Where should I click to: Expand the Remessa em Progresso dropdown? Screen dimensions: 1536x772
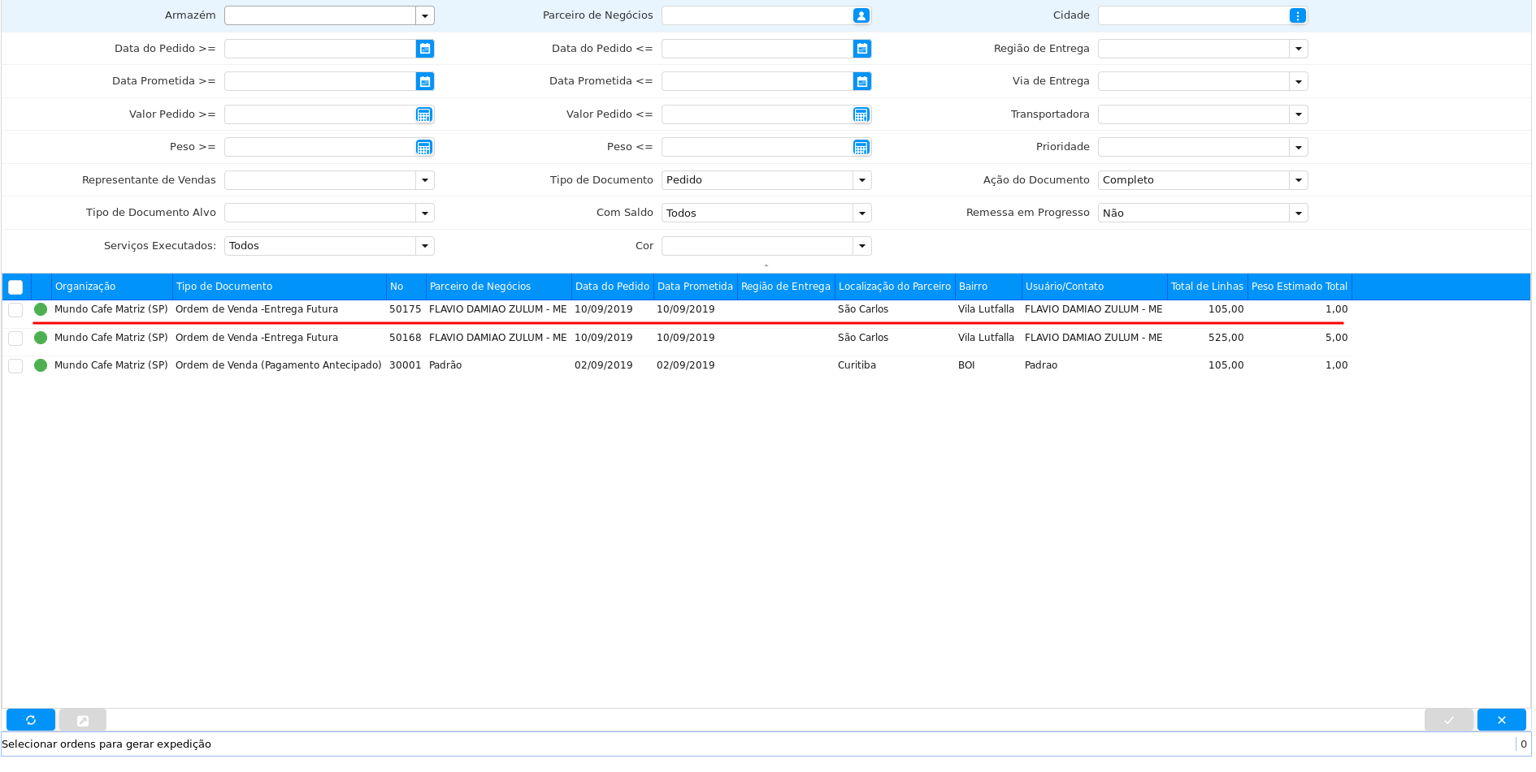pos(1298,213)
